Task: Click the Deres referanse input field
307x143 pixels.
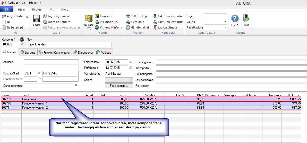Action: (x=49, y=86)
